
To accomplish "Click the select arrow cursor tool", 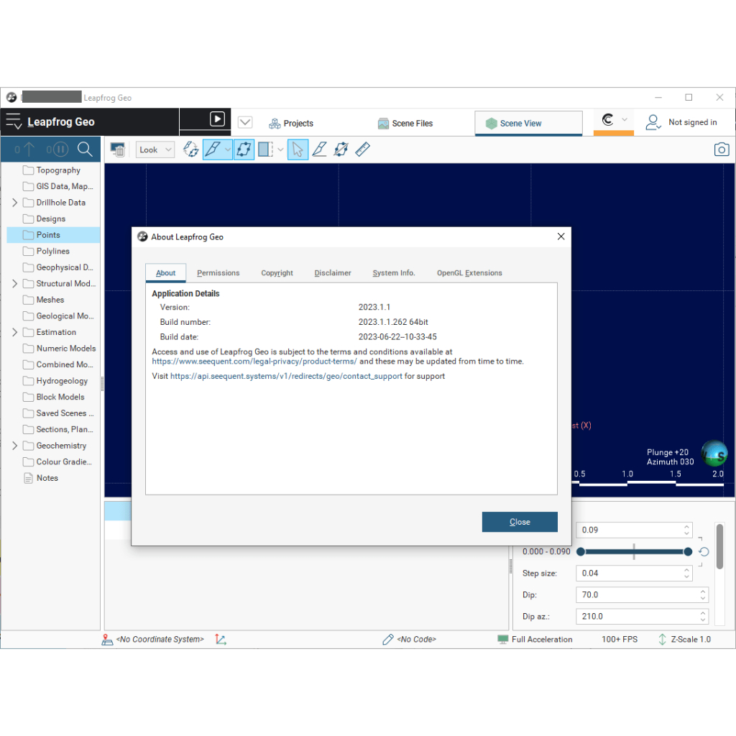I will [298, 149].
